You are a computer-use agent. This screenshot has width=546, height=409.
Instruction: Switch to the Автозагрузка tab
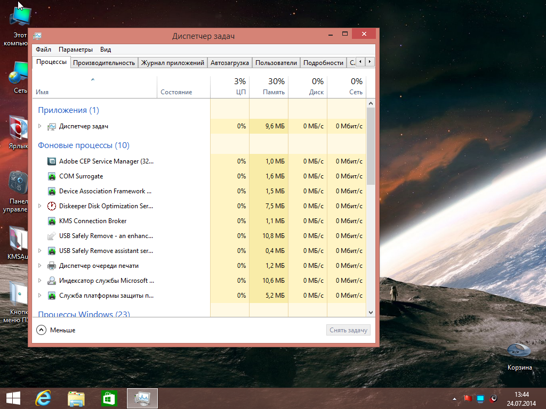229,63
